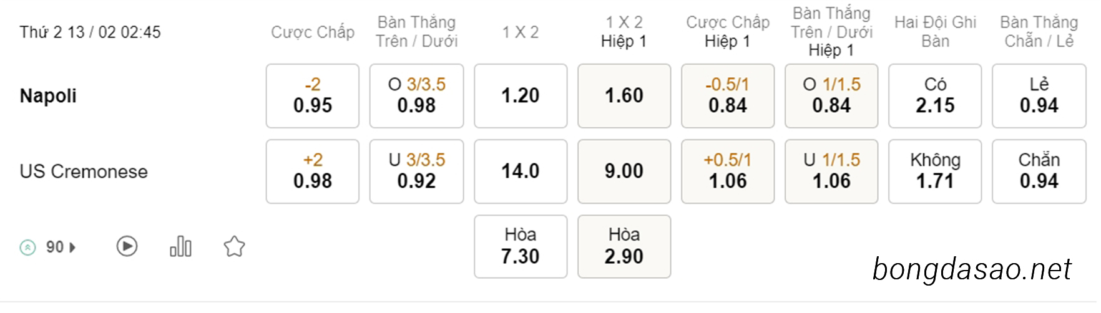Choose first half draw Hòa 2.90
The width and height of the screenshot is (1101, 313).
(x=624, y=246)
